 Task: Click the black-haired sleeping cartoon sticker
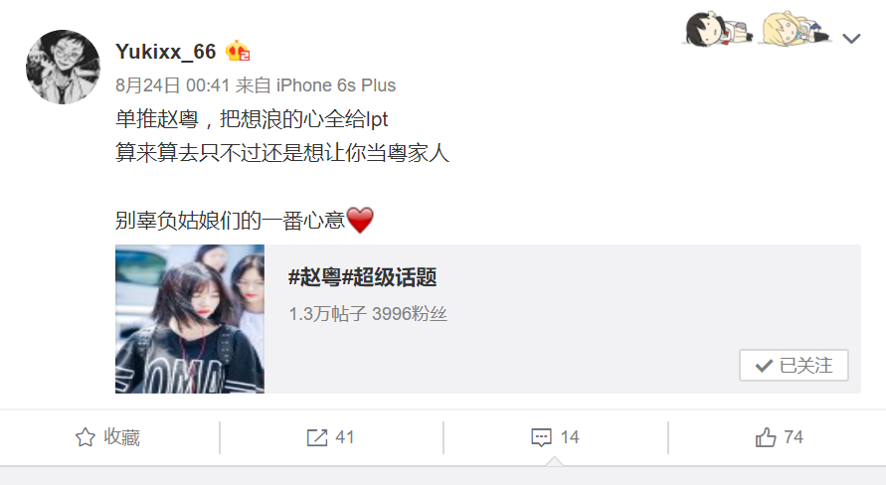point(718,29)
